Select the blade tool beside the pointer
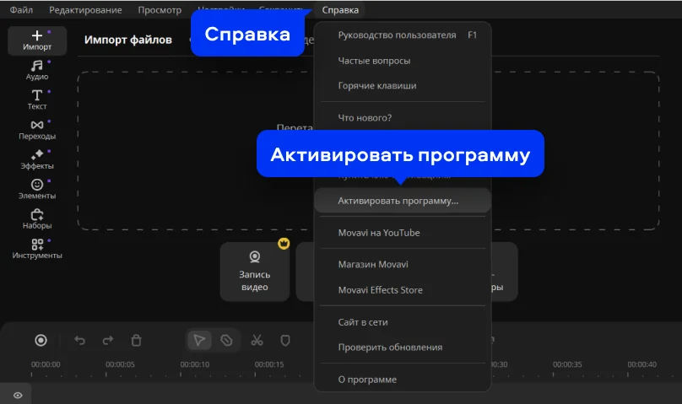 [x=226, y=340]
